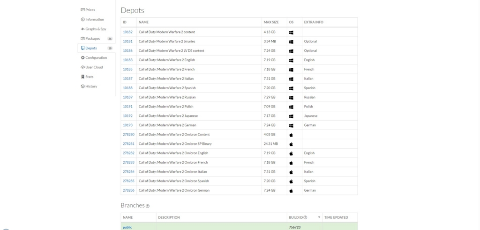Screen dimensions: 480x230
Task: Click the Apple icon in Omicron Spanish row
Action: click(x=291, y=181)
